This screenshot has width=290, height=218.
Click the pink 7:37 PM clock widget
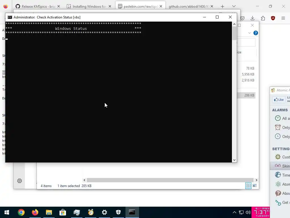261,212
